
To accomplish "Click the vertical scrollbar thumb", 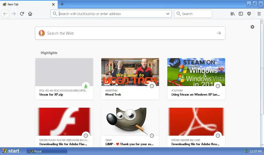I will [262, 68].
